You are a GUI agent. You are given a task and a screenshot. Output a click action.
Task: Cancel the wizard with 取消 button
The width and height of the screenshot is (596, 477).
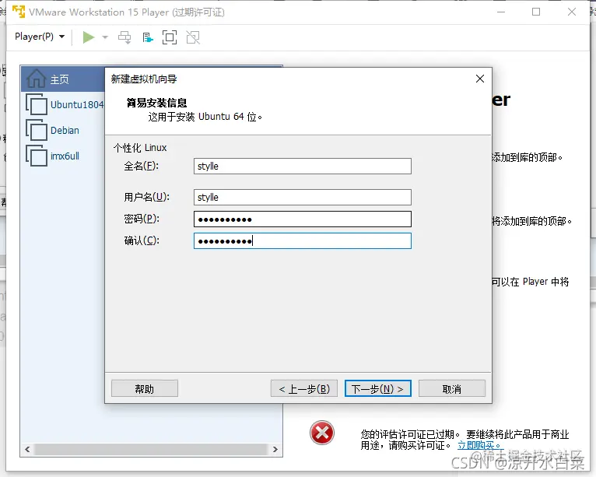coord(452,388)
